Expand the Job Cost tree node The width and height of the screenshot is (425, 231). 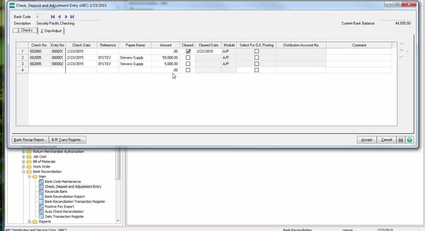24,157
